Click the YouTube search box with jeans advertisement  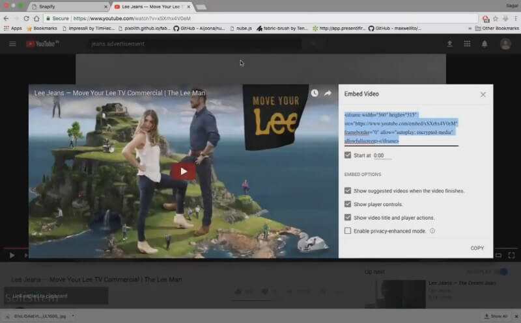tap(196, 44)
